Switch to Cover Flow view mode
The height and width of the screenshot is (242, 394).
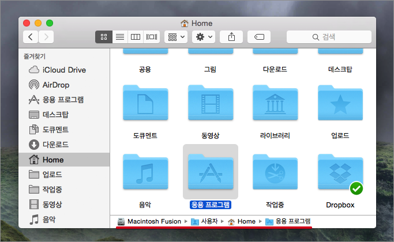click(x=152, y=37)
